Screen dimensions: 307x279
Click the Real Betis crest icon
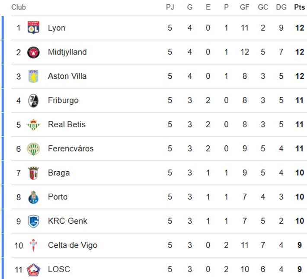pyautogui.click(x=33, y=125)
